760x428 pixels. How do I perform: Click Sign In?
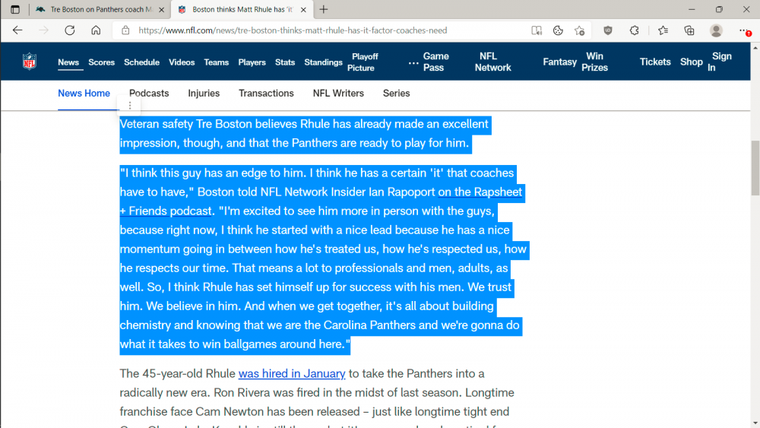point(719,62)
